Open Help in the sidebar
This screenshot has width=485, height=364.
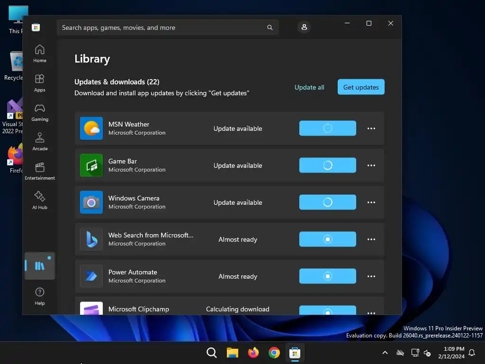(40, 297)
